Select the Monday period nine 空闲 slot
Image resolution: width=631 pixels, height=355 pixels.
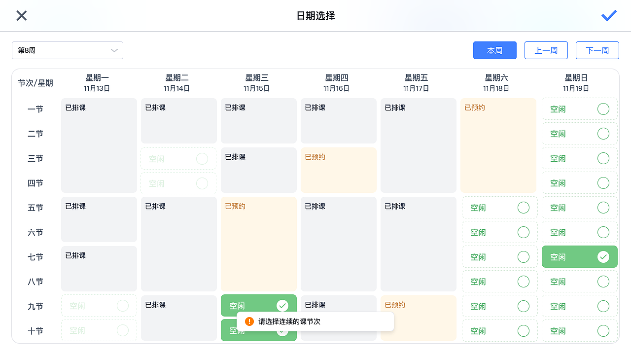point(99,306)
